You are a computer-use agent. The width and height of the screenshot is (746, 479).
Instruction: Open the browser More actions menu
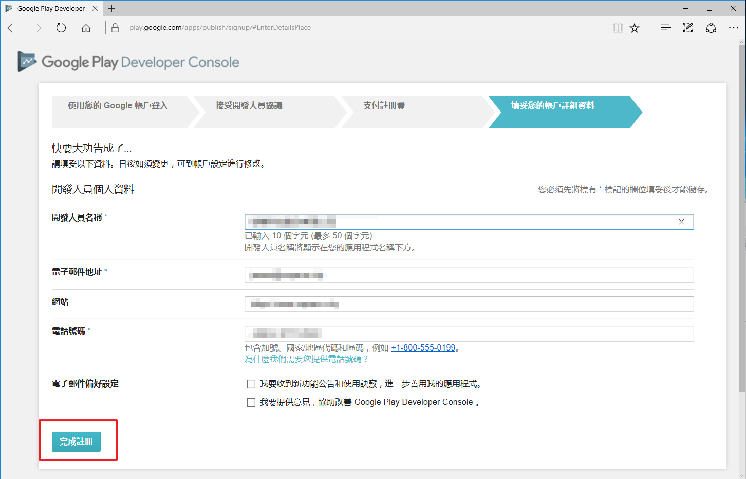pyautogui.click(x=734, y=28)
